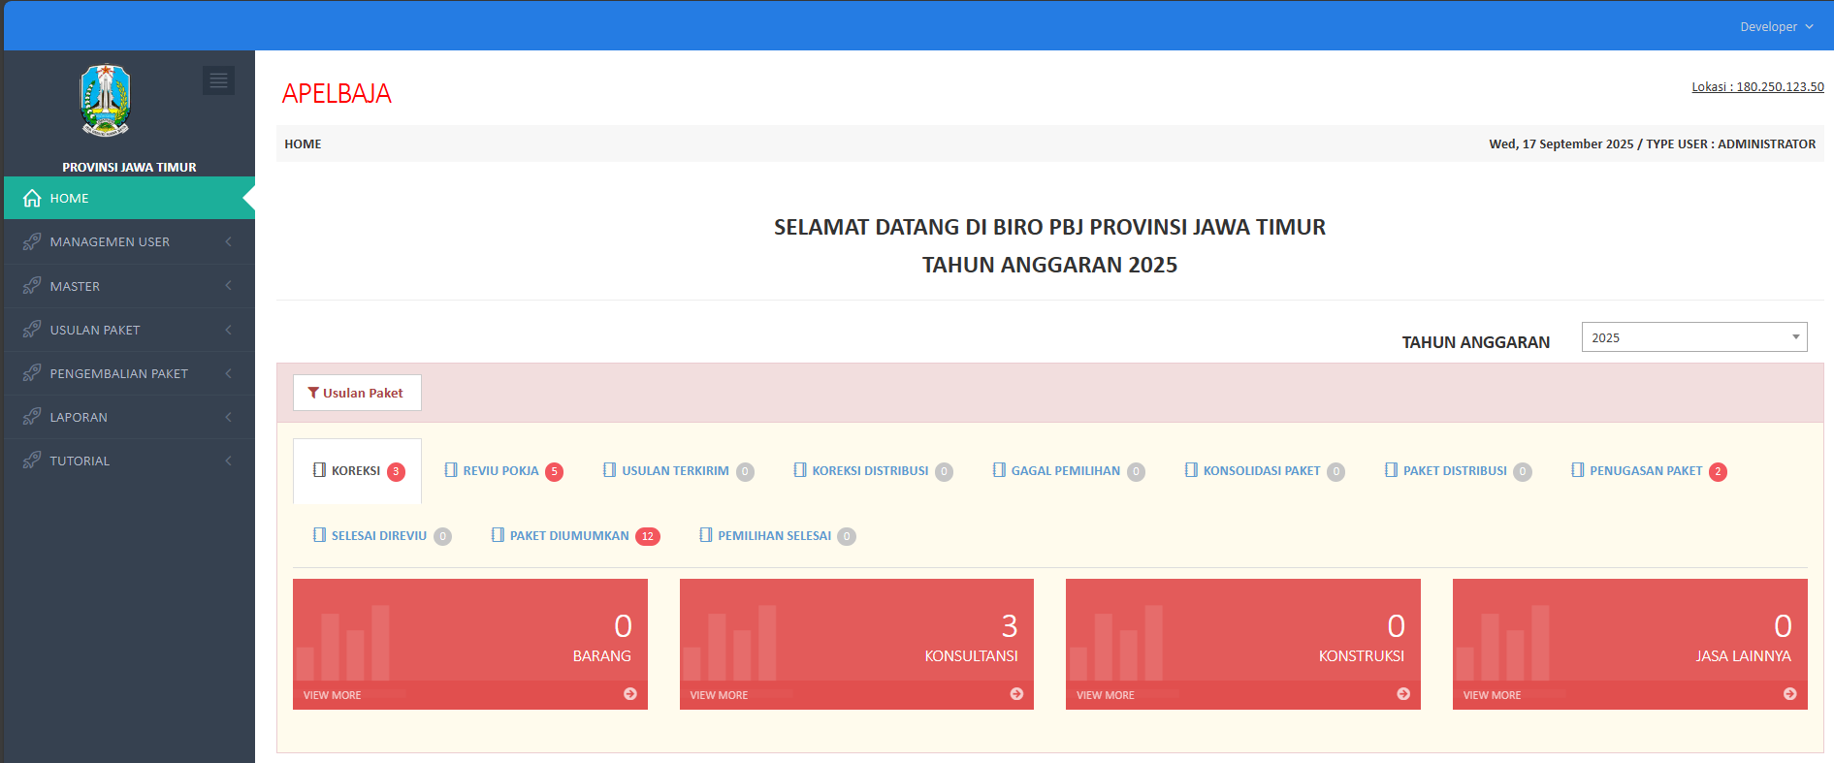The image size is (1834, 763).
Task: Click the HOME breadcrumb text
Action: point(303,144)
